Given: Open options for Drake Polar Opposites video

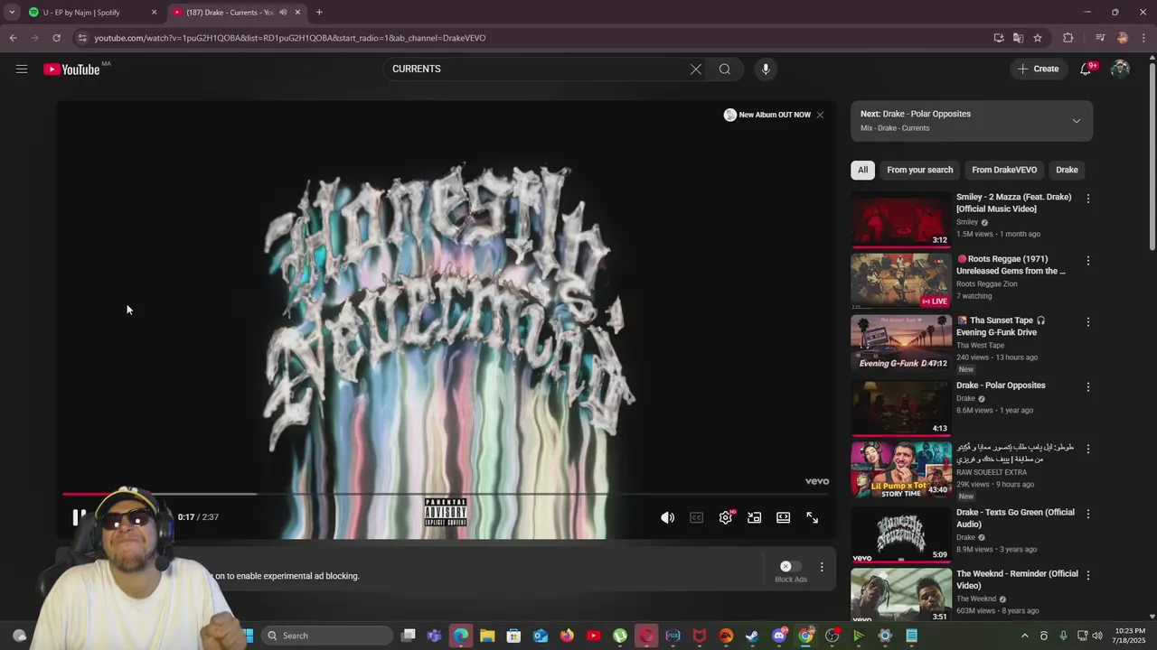Looking at the screenshot, I should pyautogui.click(x=1088, y=387).
